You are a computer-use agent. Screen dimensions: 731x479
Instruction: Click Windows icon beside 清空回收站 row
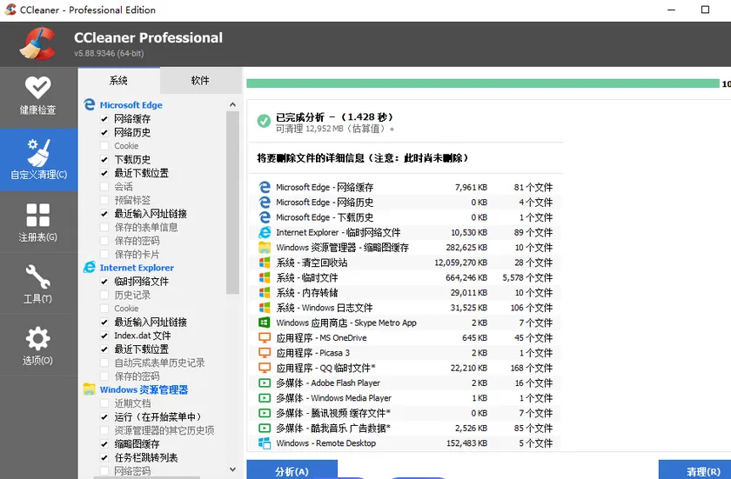[265, 263]
